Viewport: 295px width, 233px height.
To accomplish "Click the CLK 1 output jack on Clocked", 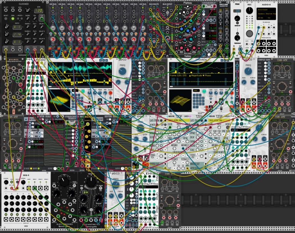I will click(28, 50).
